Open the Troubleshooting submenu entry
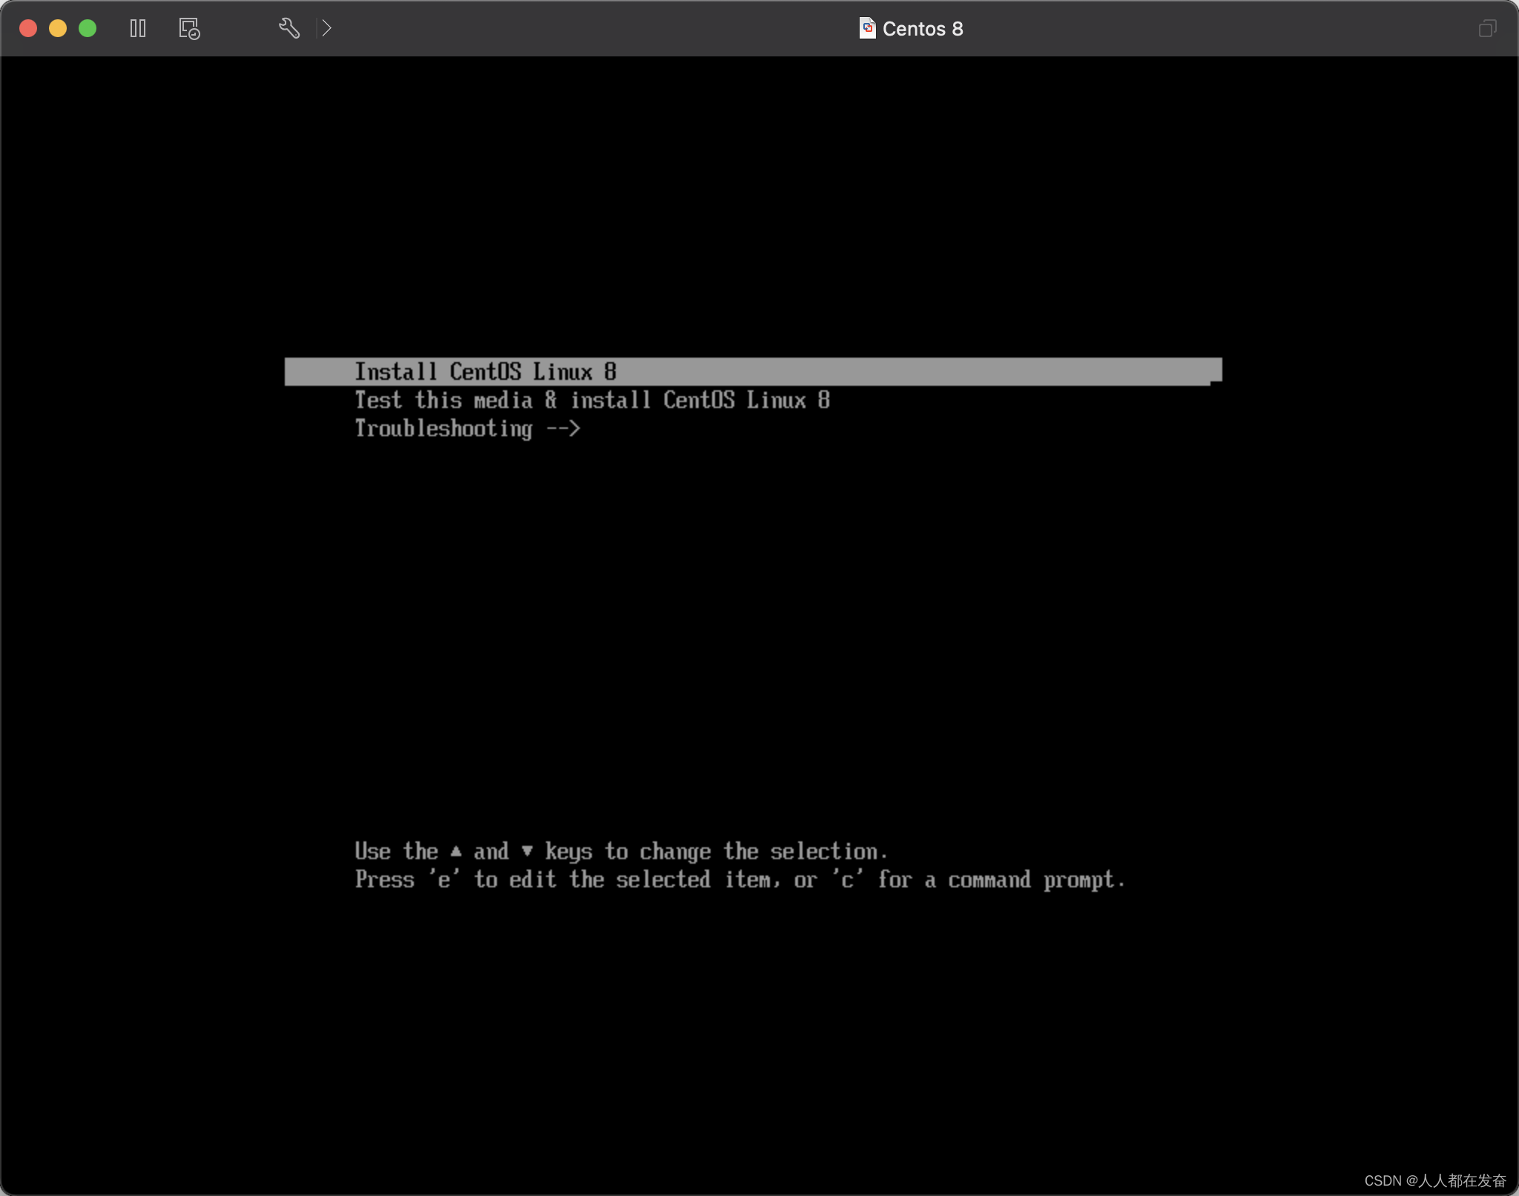The height and width of the screenshot is (1196, 1519). pos(444,429)
